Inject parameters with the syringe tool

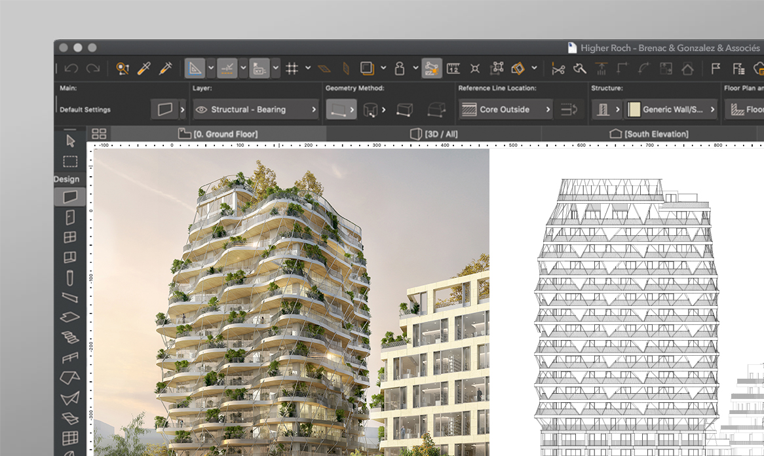165,69
